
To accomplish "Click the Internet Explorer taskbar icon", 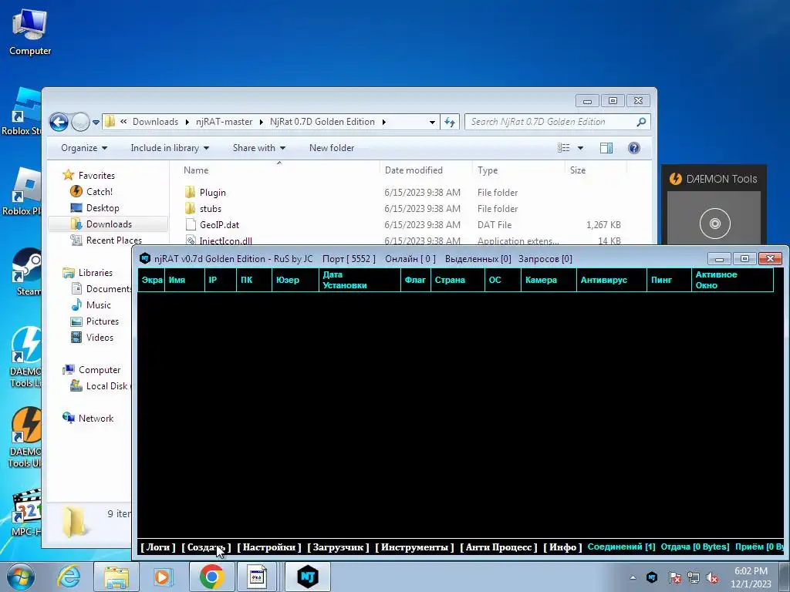I will click(69, 577).
